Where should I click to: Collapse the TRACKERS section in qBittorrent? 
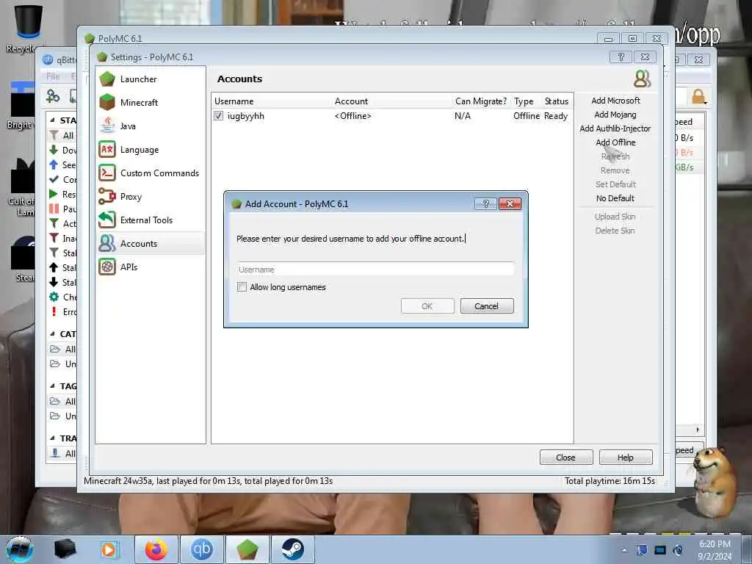tap(52, 438)
